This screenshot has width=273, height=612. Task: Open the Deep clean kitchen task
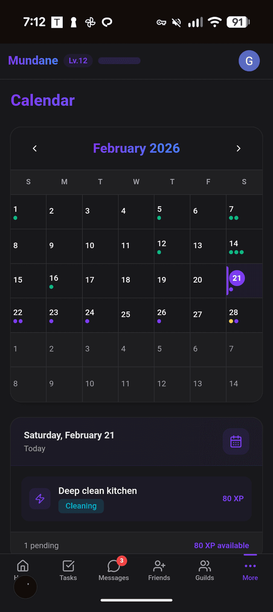[98, 491]
